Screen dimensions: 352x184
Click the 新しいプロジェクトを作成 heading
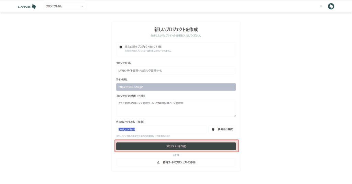point(176,30)
